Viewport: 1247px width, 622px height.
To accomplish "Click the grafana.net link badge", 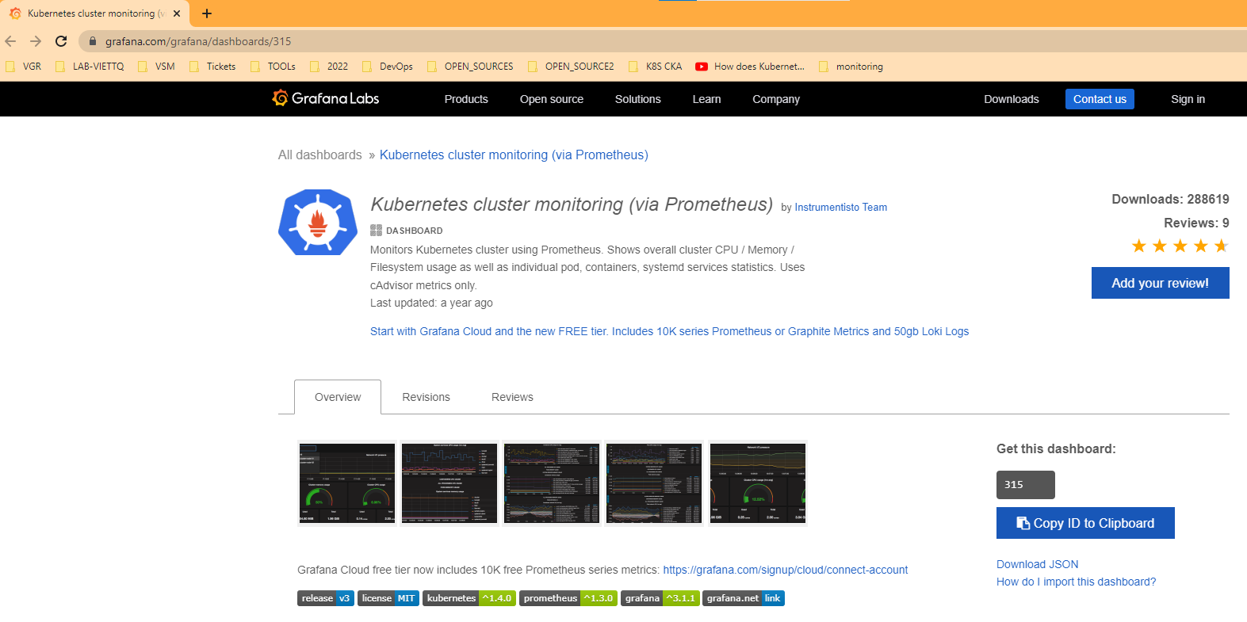I will [744, 598].
